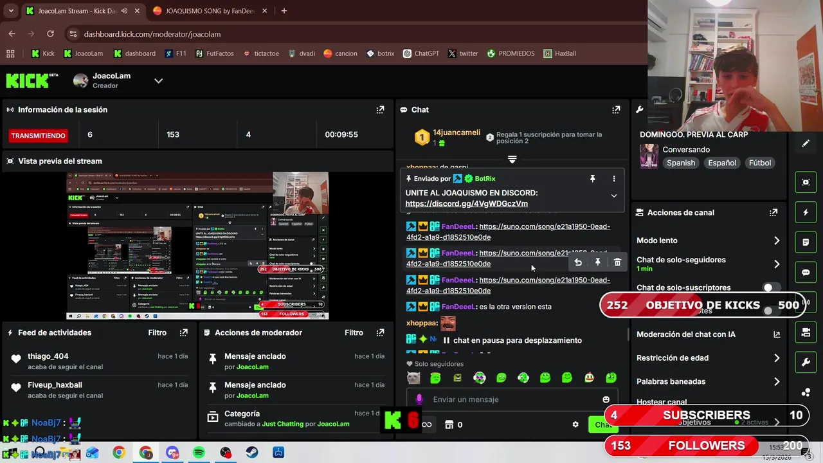Open the top gifter 14juancameli profile
Screen dimensions: 823x463
(x=457, y=132)
